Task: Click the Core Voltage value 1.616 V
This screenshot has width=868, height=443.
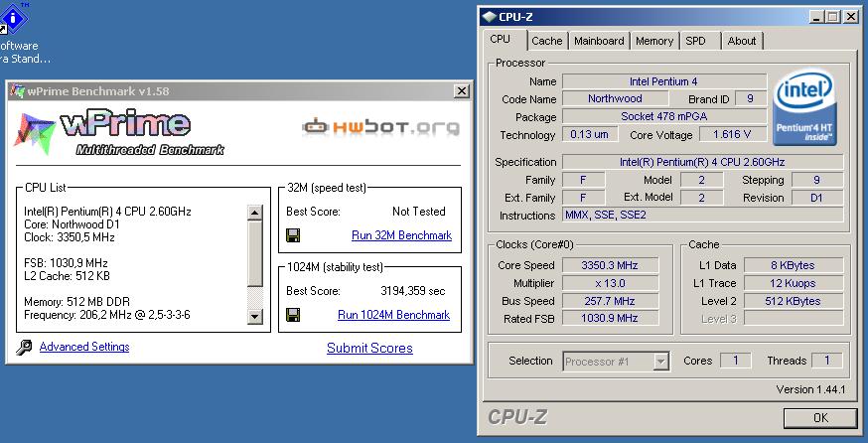Action: pos(732,134)
